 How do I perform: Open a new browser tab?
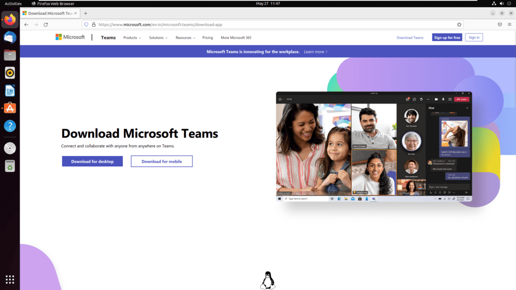[86, 13]
